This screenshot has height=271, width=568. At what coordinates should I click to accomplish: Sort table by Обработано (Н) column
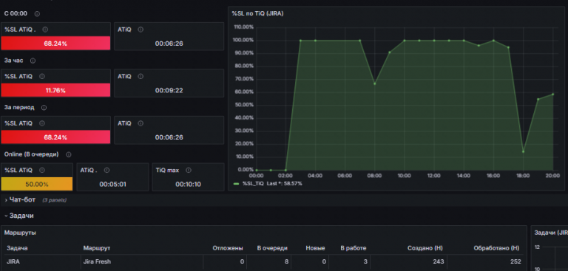click(x=496, y=248)
